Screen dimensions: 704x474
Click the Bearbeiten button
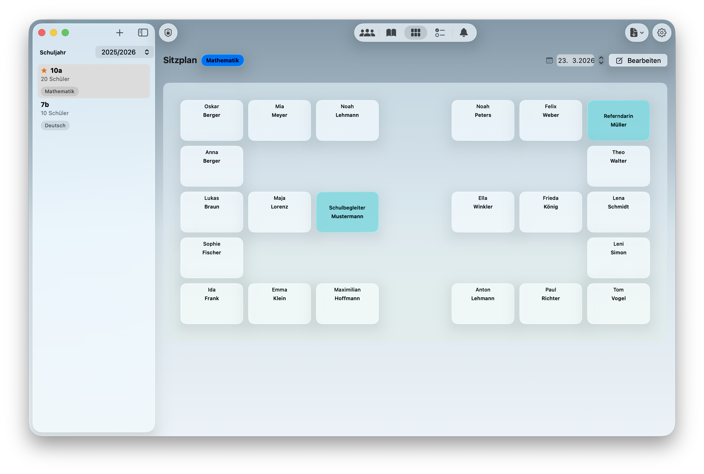click(638, 60)
